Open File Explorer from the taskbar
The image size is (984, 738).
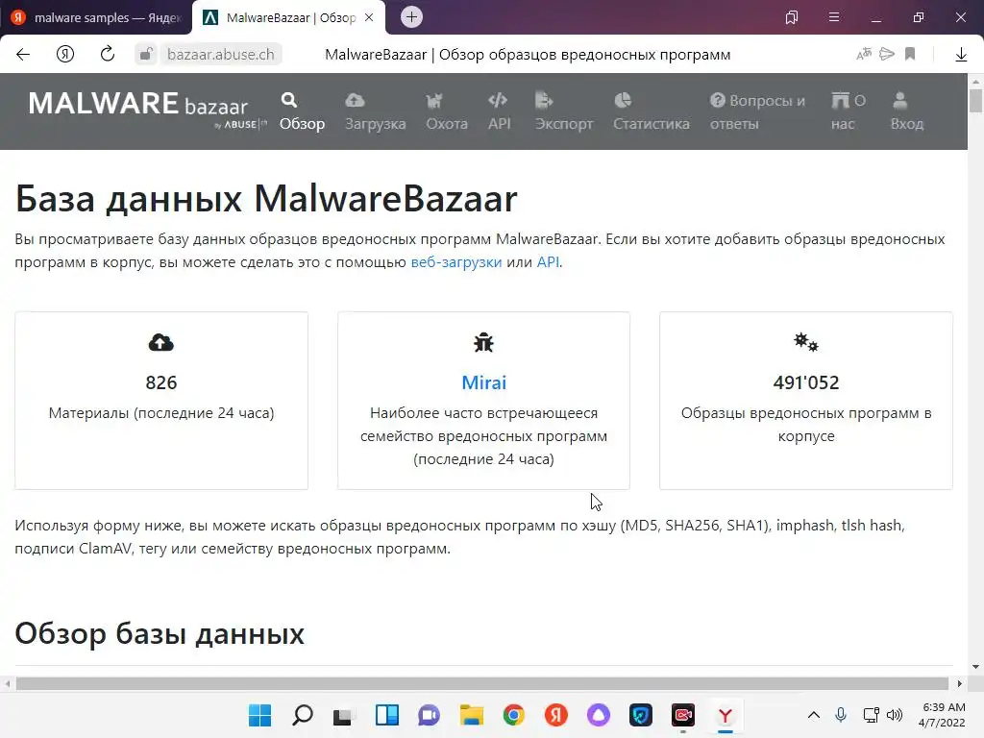tap(471, 715)
